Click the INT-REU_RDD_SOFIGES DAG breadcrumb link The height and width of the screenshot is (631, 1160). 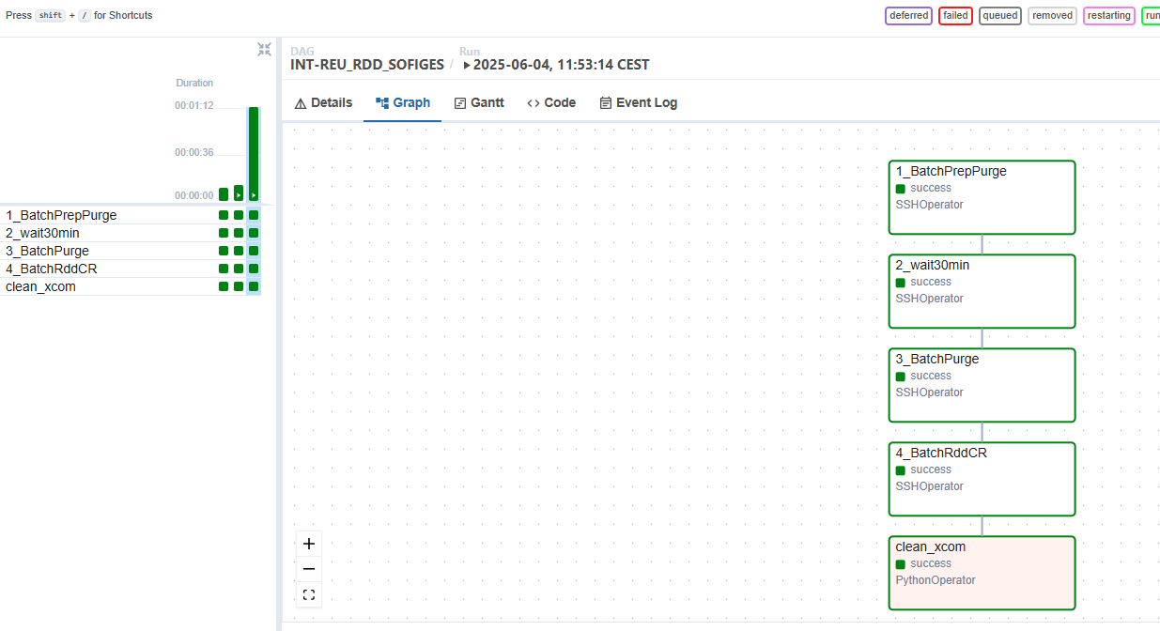[367, 65]
